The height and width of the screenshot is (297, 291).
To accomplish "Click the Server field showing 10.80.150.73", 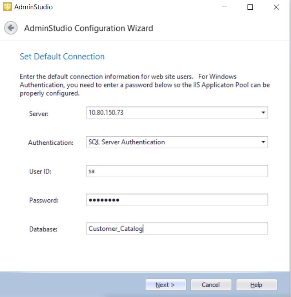I will click(x=177, y=113).
